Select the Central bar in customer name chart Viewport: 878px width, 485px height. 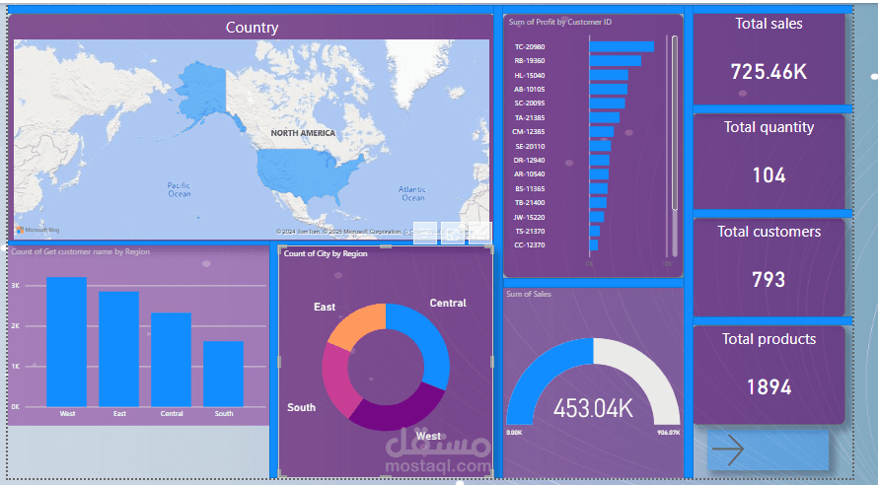[x=171, y=360]
